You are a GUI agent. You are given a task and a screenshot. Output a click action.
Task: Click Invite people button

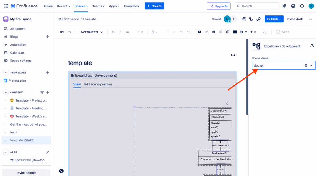pos(26,173)
